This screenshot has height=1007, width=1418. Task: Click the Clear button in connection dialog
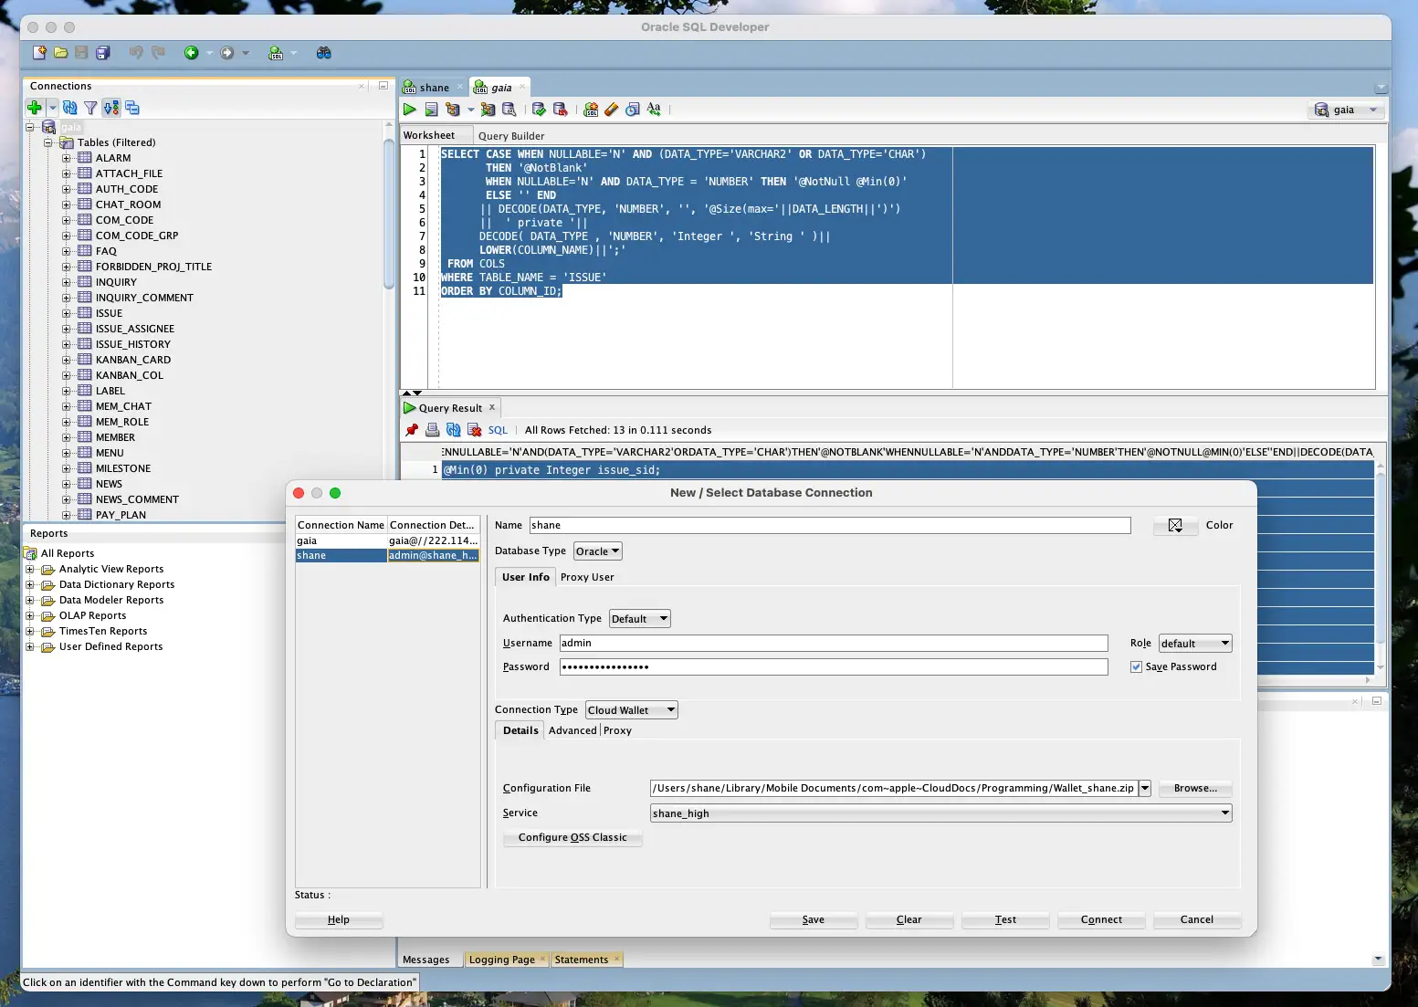[x=909, y=920]
